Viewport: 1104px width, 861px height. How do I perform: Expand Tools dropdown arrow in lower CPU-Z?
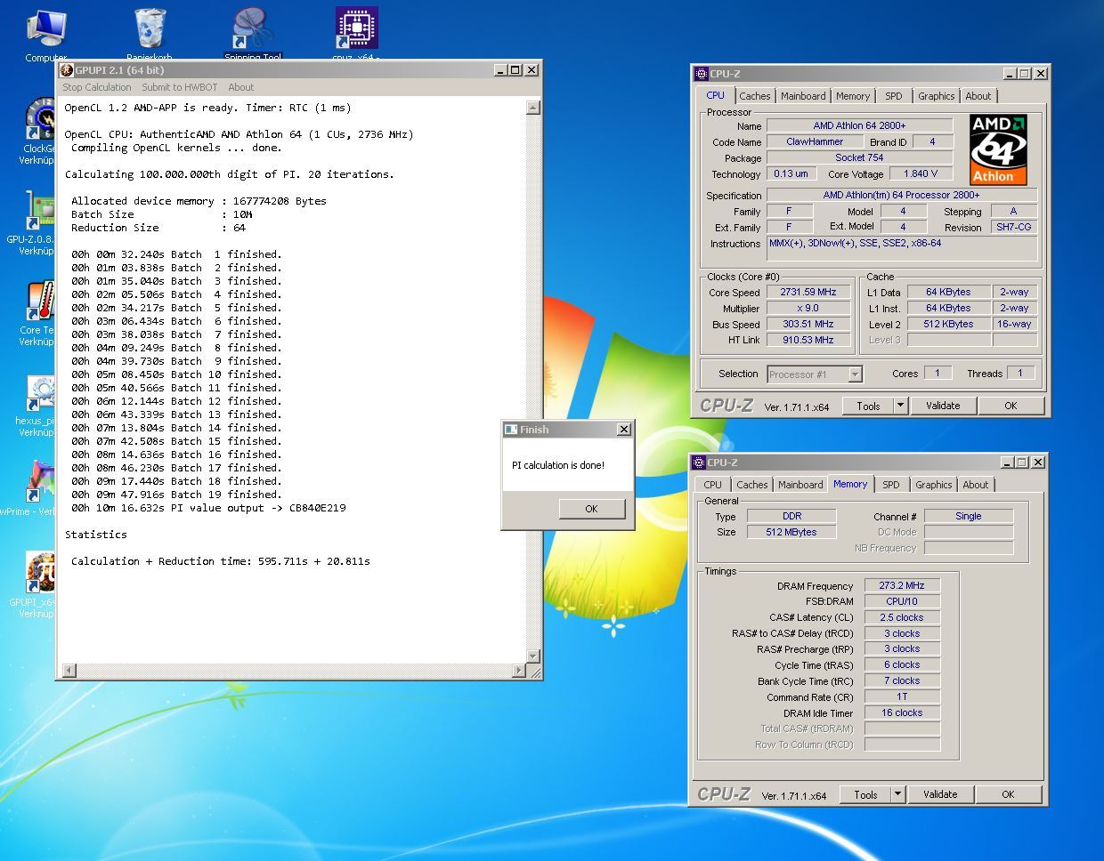pos(897,794)
